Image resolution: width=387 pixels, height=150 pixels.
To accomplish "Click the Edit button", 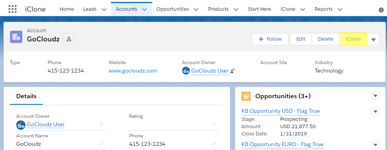I will 301,39.
